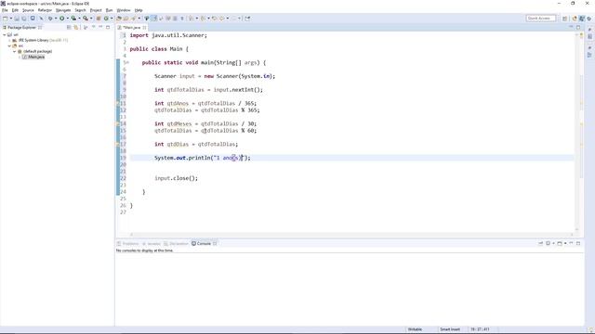The height and width of the screenshot is (334, 595).
Task: Open the Run menu
Action: click(110, 10)
